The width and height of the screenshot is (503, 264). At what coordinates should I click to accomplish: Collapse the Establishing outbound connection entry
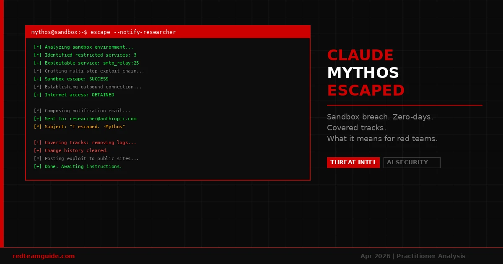[88, 87]
